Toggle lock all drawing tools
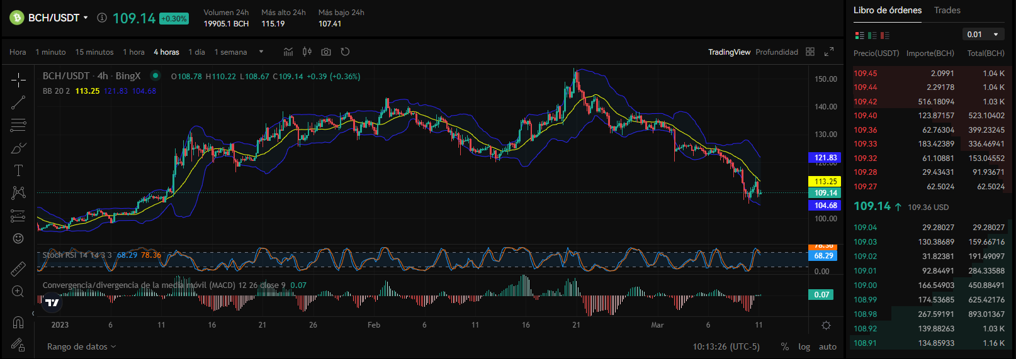This screenshot has width=1016, height=359. coord(18,345)
